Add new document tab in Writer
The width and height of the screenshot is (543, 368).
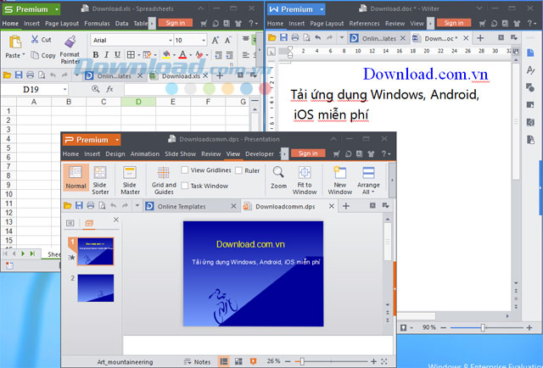click(x=480, y=38)
